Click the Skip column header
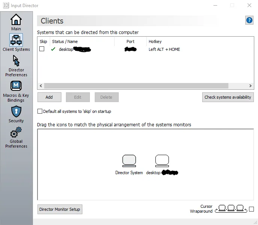The height and width of the screenshot is (225, 258). (x=43, y=41)
